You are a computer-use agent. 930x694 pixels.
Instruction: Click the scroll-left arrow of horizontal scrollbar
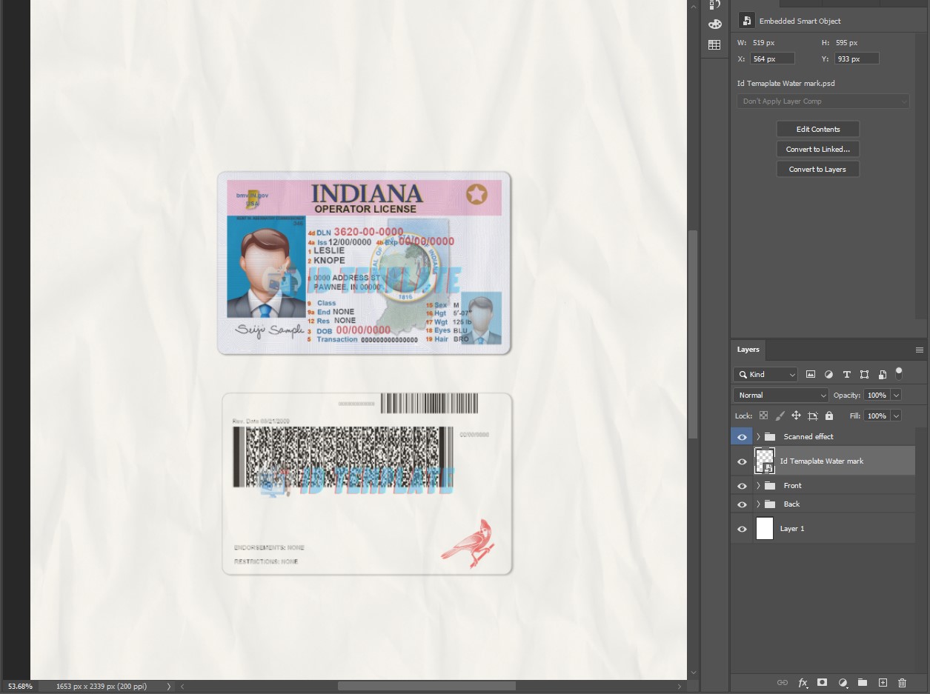point(182,687)
